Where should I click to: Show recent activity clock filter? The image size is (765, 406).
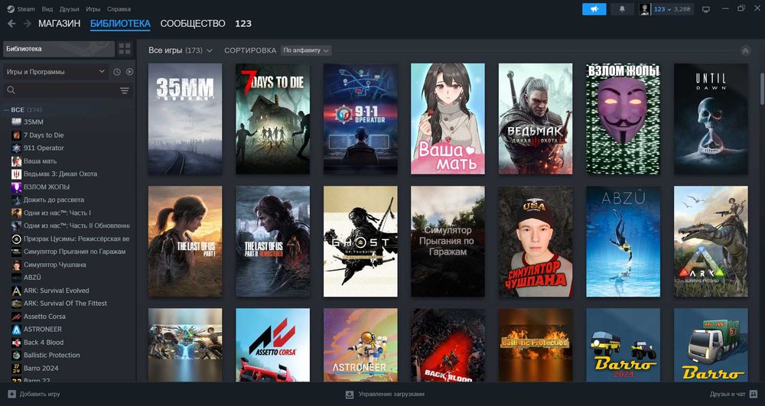click(x=116, y=72)
